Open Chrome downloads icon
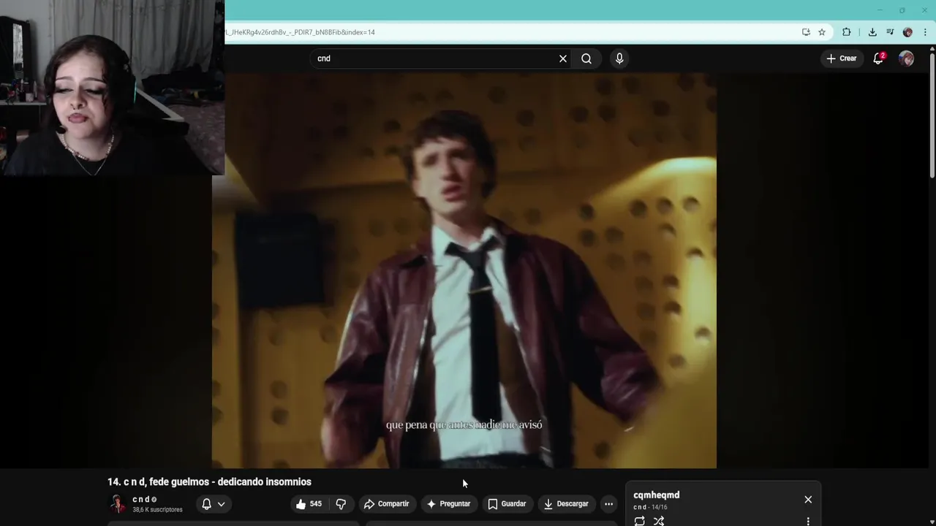936x526 pixels. click(x=872, y=32)
